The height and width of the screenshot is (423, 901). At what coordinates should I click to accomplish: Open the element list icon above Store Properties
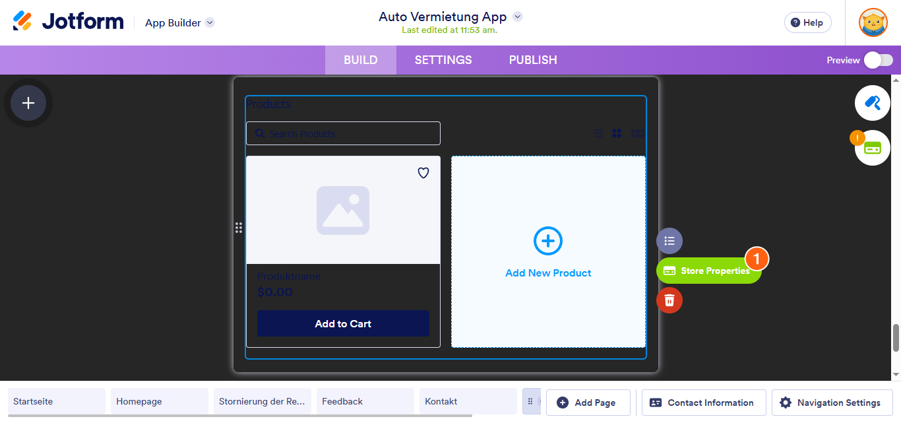669,241
